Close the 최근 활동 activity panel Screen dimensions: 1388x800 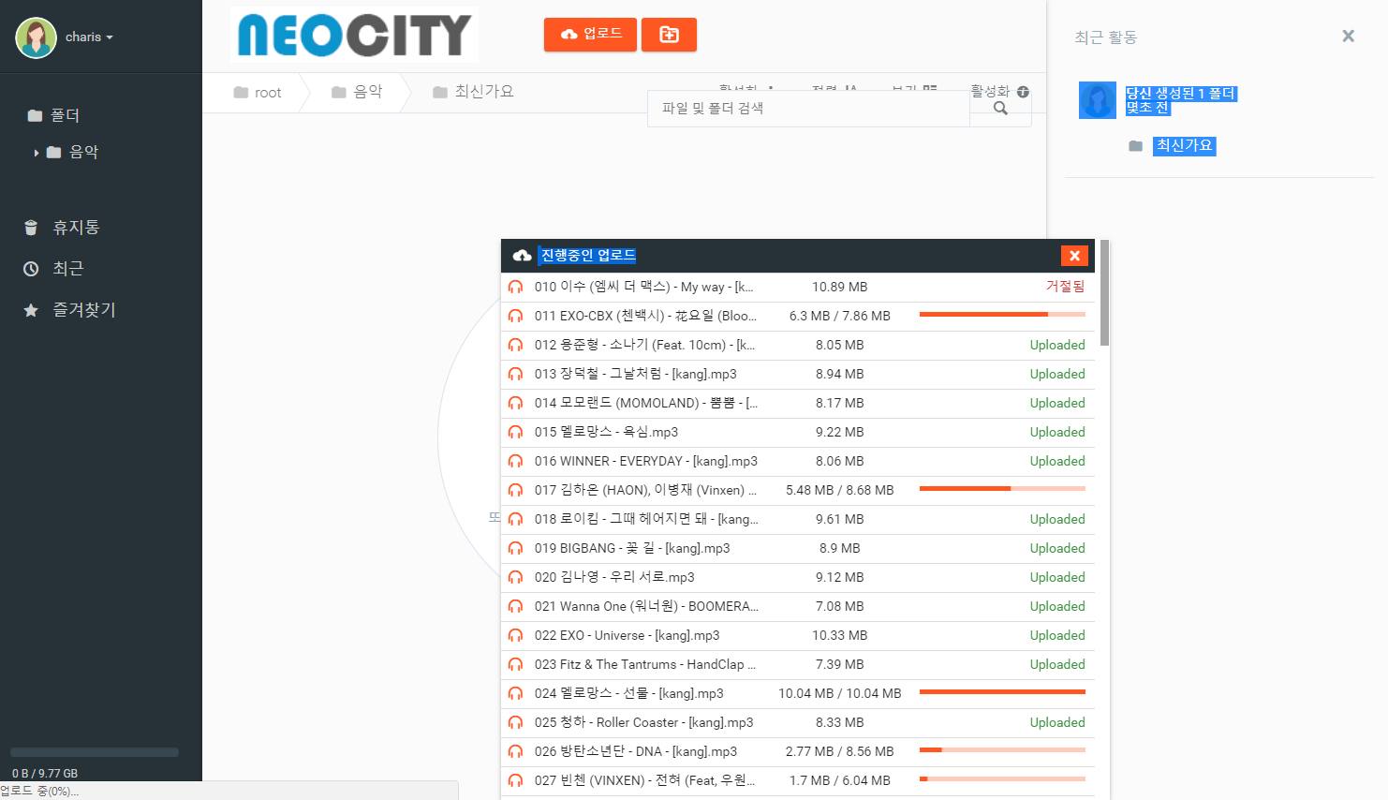(x=1348, y=37)
